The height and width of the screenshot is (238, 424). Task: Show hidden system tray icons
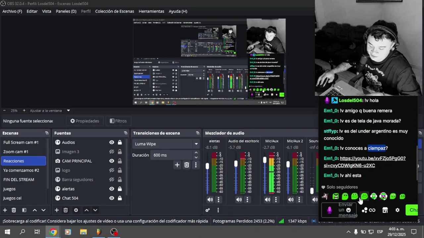[348, 232]
